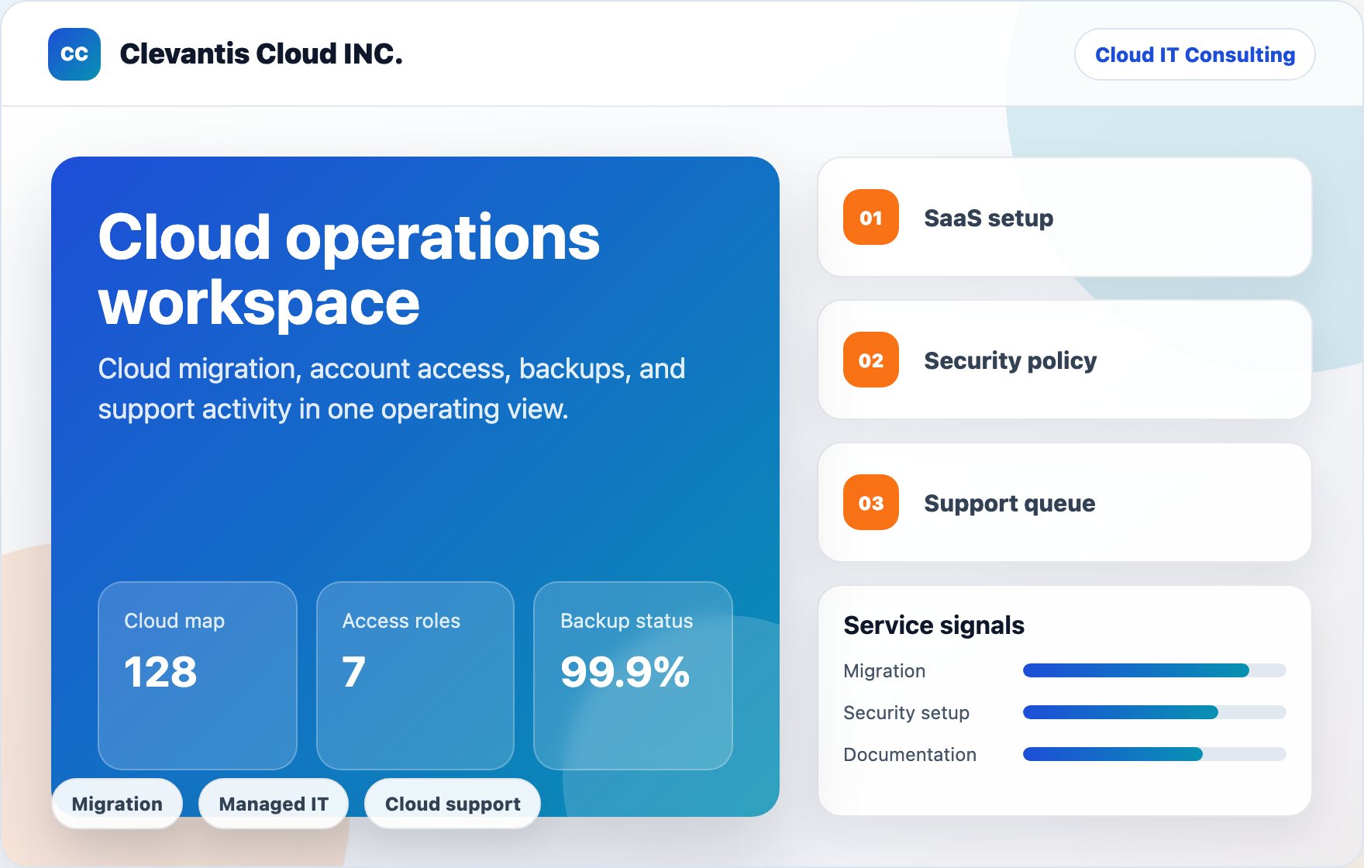
Task: Select the orange 03 step badge
Action: coord(871,502)
